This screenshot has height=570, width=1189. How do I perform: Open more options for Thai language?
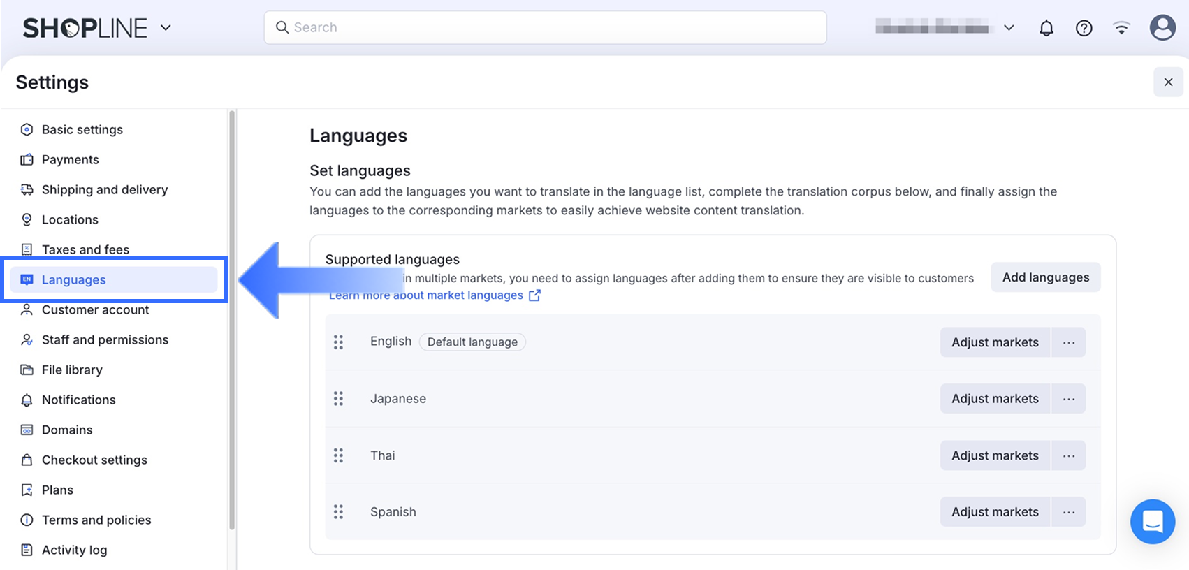coord(1068,455)
